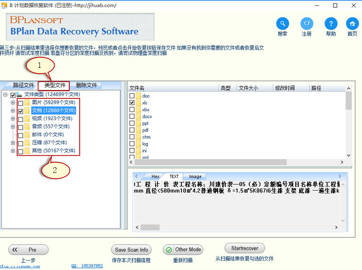362x270 pixels.
Task: Tick the docx checkbox in file list
Action: point(132,116)
